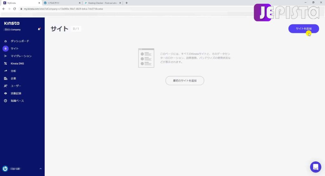Go to 活動記録 menu label

coord(16,93)
